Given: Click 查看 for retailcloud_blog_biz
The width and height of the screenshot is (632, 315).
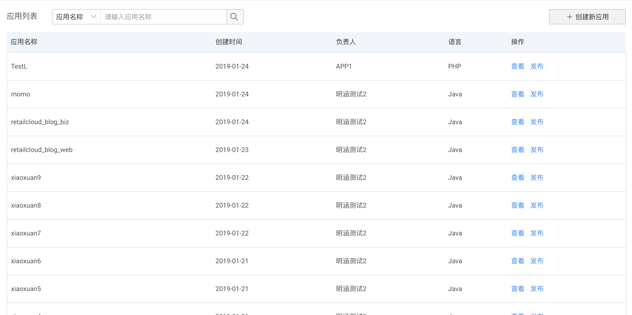Looking at the screenshot, I should point(517,122).
